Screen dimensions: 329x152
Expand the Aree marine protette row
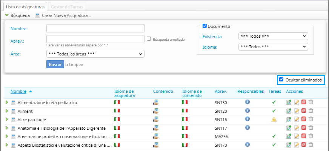7,136
